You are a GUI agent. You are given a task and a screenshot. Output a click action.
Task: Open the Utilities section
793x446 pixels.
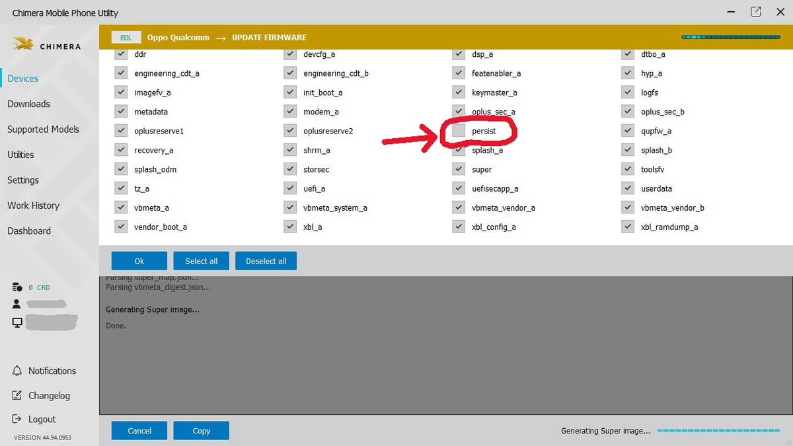pos(20,155)
